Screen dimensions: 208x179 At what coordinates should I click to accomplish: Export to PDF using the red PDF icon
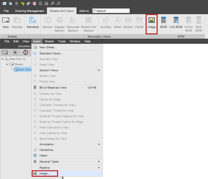click(35, 3)
